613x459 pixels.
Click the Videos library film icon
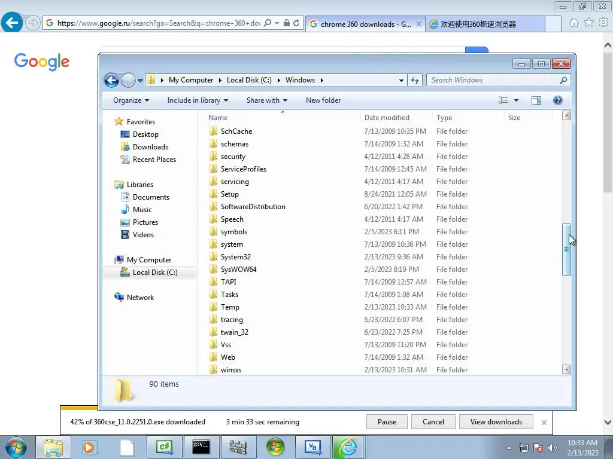point(125,234)
